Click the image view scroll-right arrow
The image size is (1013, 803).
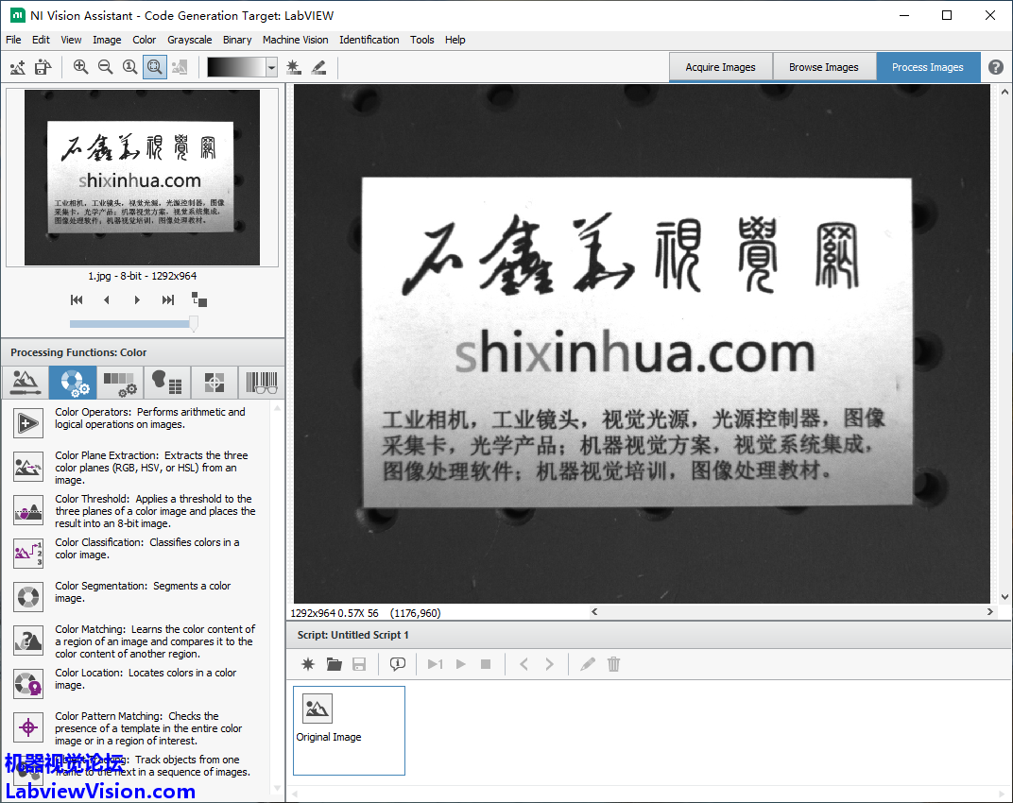(x=989, y=612)
